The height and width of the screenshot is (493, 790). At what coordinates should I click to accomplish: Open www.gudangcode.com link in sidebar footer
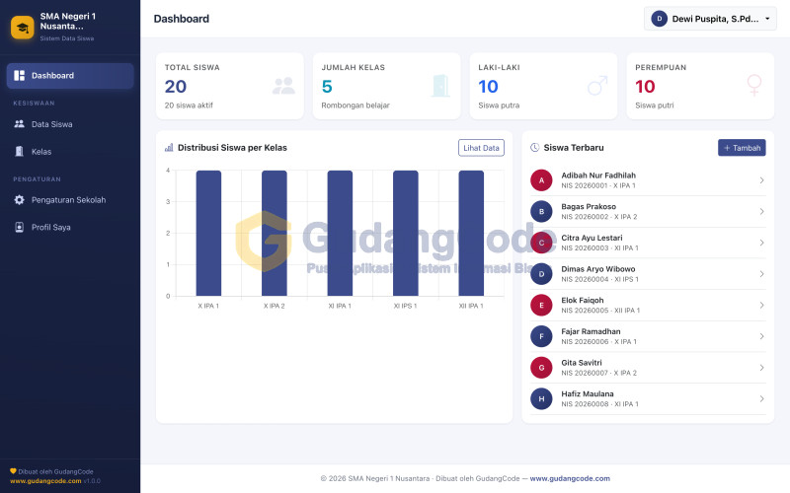coord(45,481)
